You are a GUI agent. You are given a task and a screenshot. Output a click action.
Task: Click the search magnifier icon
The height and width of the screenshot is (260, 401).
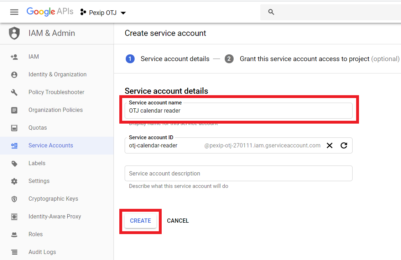271,12
